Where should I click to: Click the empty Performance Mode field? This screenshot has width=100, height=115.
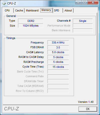pos(82,26)
